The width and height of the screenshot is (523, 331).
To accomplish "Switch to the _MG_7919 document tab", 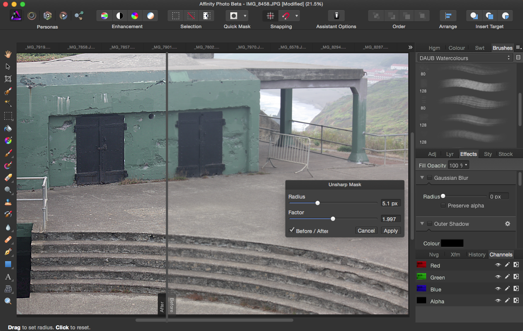I will [x=38, y=47].
